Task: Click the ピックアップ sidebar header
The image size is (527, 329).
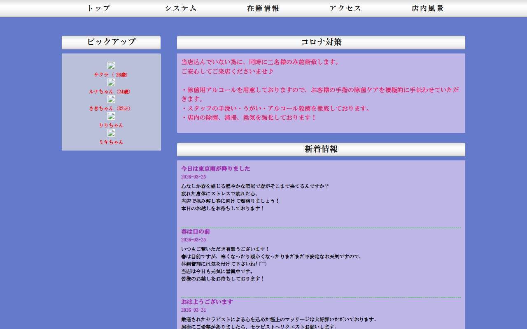Action: pyautogui.click(x=111, y=42)
